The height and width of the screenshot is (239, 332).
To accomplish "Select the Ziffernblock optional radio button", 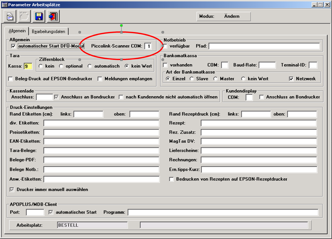I will point(61,66).
